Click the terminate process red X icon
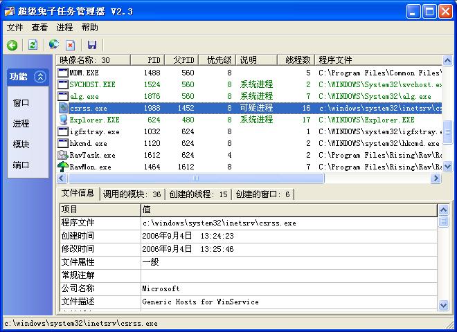457x332 pixels. (70, 45)
